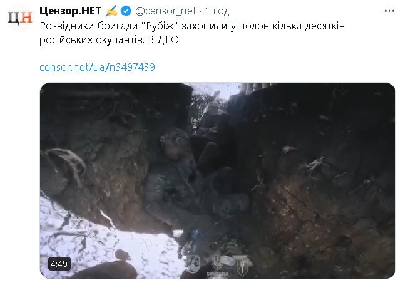Image resolution: width=398 pixels, height=285 pixels.
Task: Open the three-dot more options menu
Action: [389, 11]
